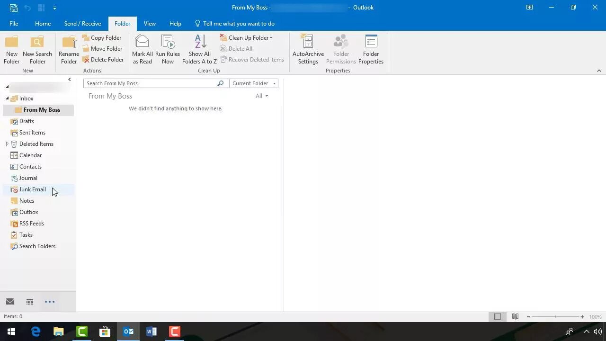The width and height of the screenshot is (606, 341).
Task: Open Microsoft Store from taskbar
Action: coord(105,332)
